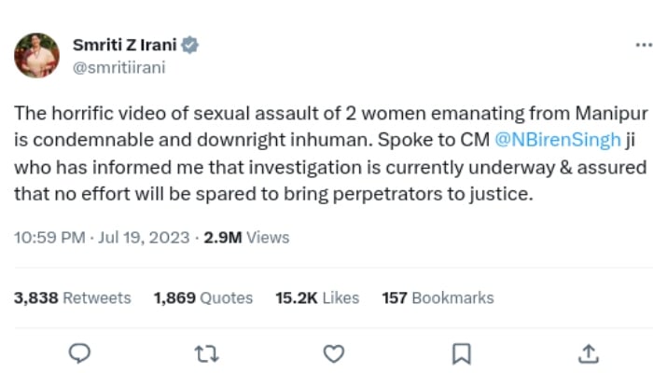653x373 pixels.
Task: Click the reply speech bubble icon
Action: tap(81, 352)
